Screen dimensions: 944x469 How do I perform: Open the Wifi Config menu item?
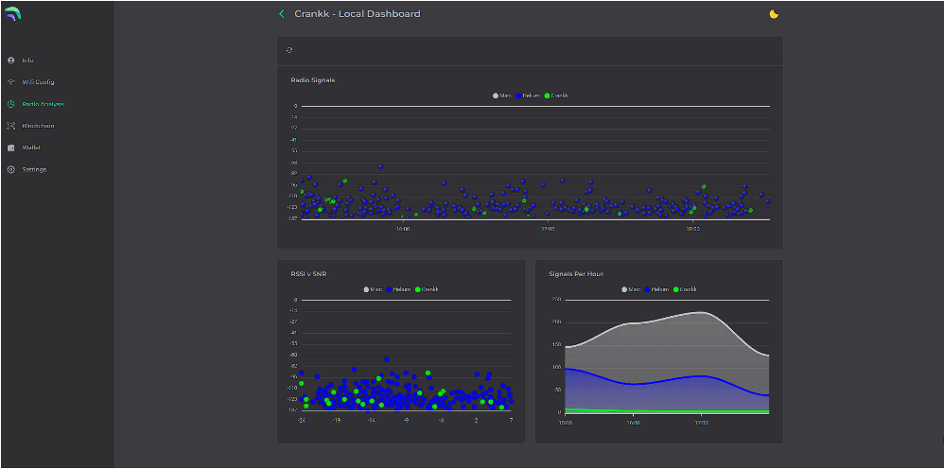pyautogui.click(x=39, y=82)
